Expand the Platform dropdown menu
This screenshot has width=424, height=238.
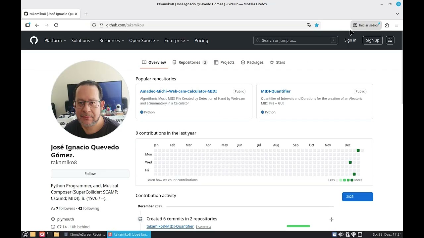(x=55, y=40)
